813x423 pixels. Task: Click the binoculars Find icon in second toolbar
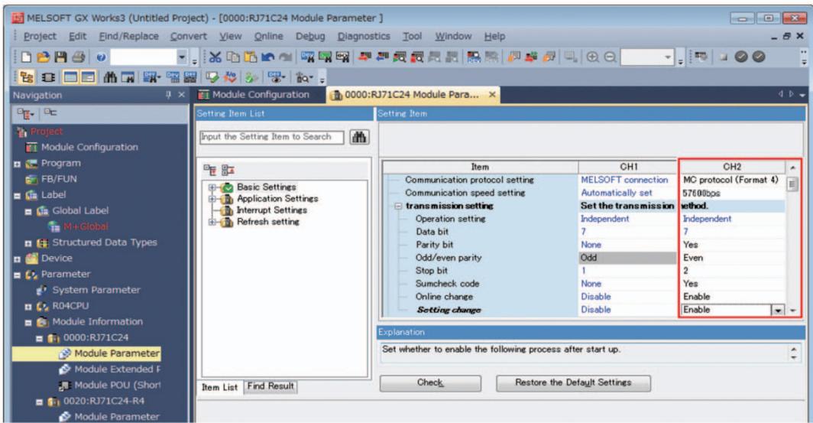[110, 77]
